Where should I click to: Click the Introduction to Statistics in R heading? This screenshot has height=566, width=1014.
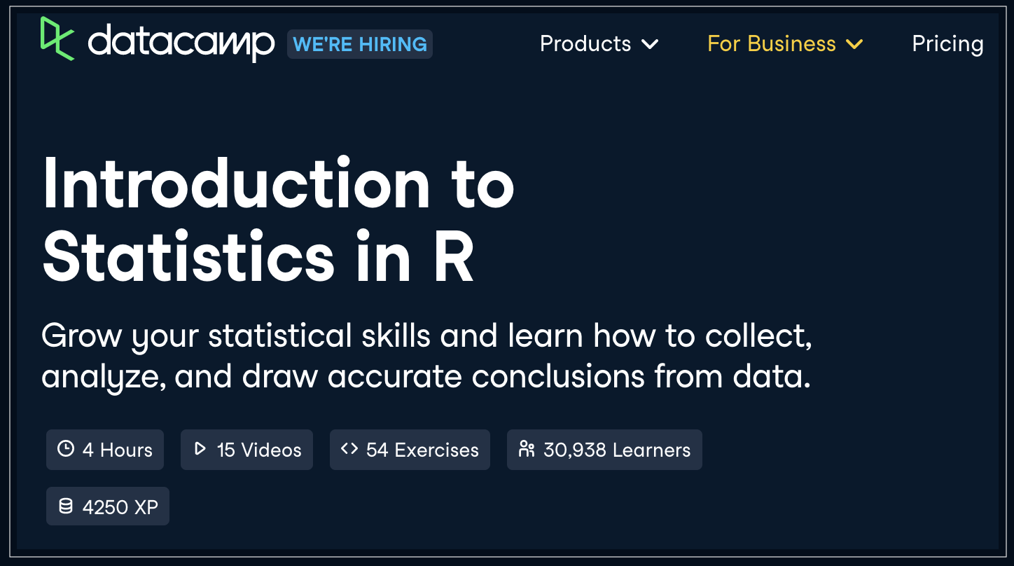[279, 220]
